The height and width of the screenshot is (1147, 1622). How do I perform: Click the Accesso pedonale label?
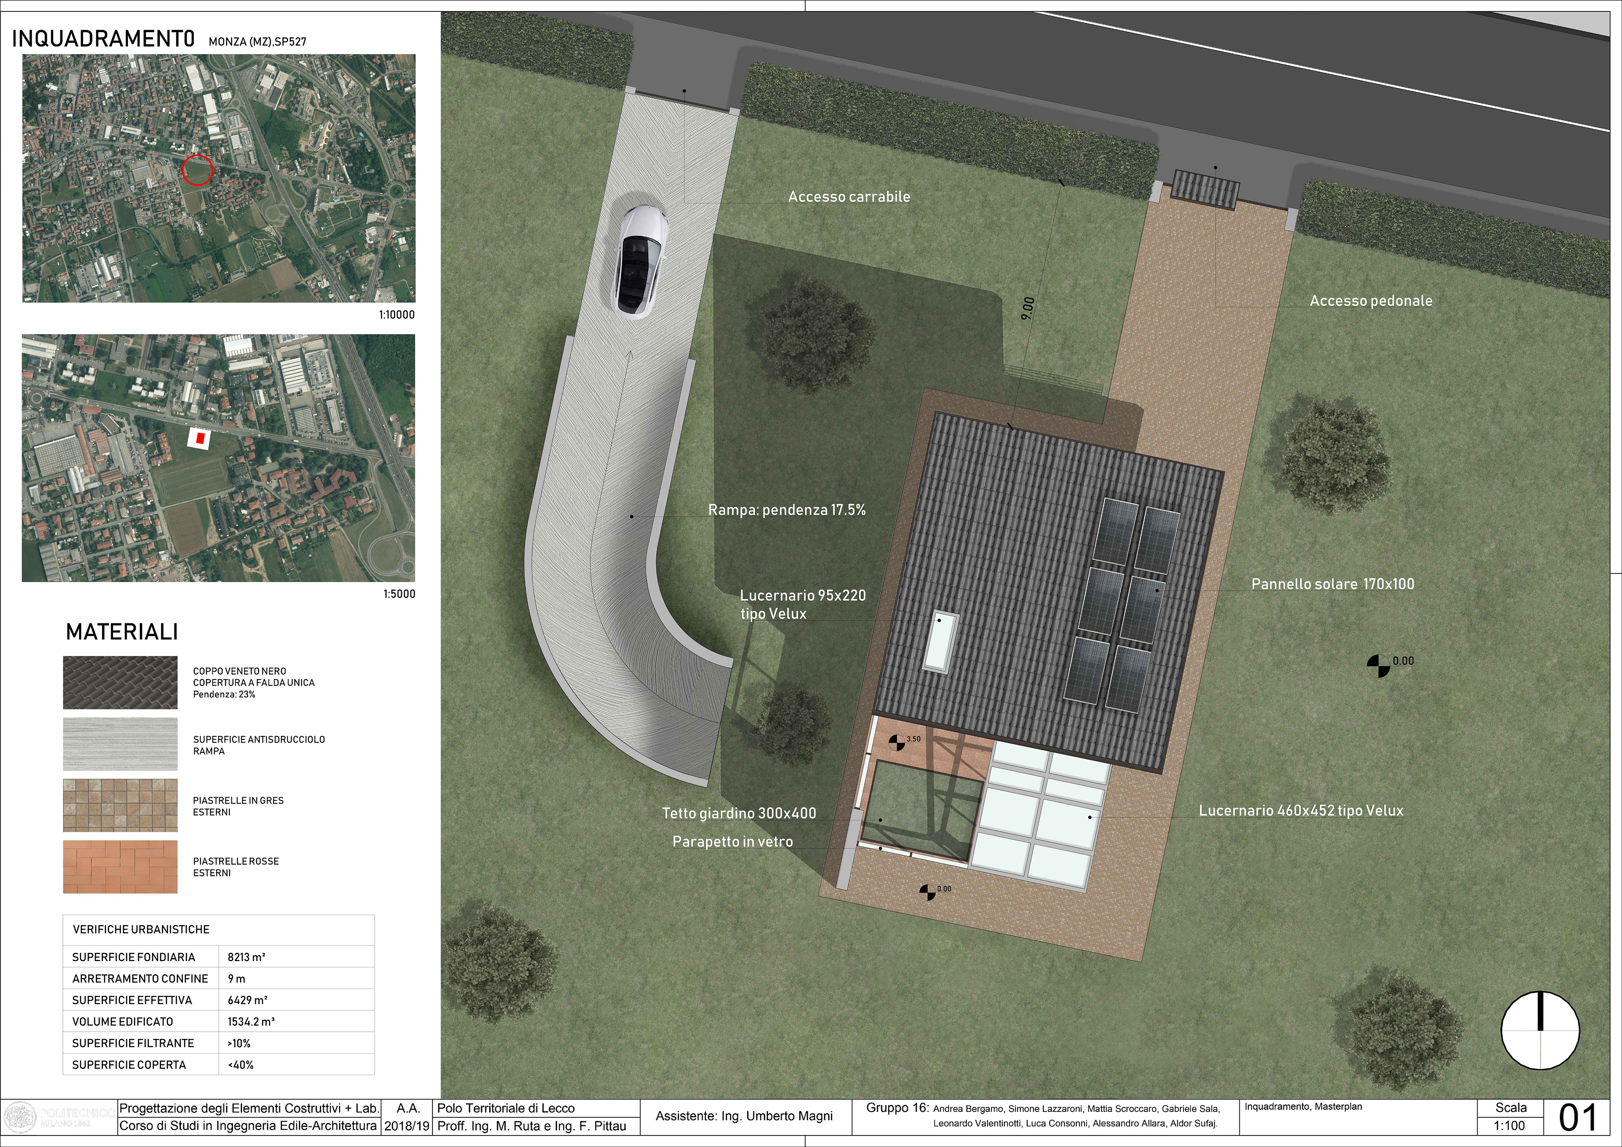(1371, 301)
